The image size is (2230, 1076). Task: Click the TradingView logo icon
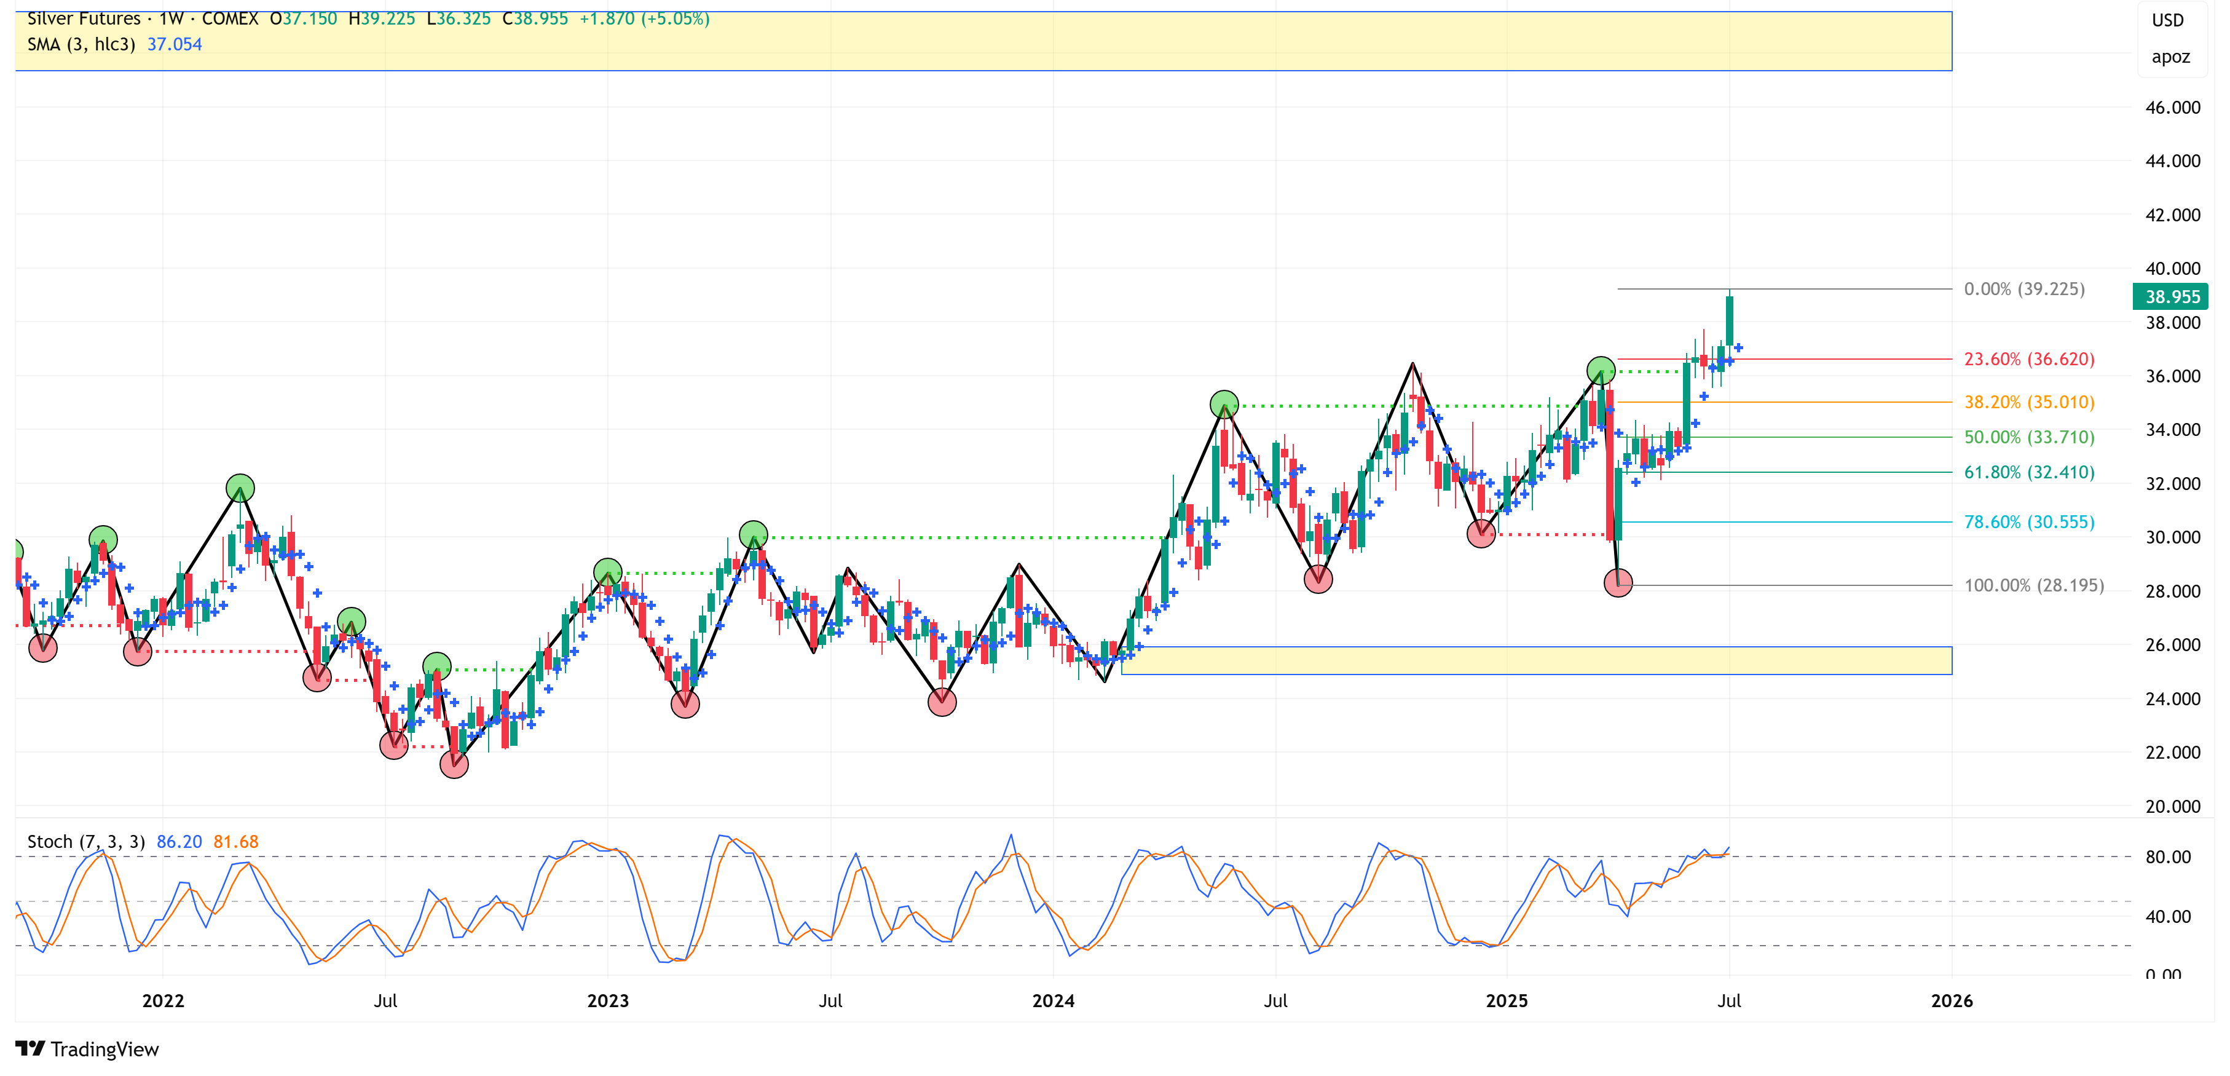[x=30, y=1048]
